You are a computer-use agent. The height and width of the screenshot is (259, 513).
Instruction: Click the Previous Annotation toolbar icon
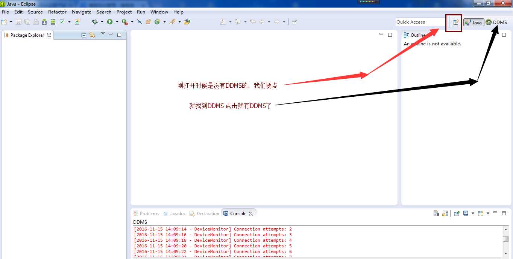tap(238, 22)
